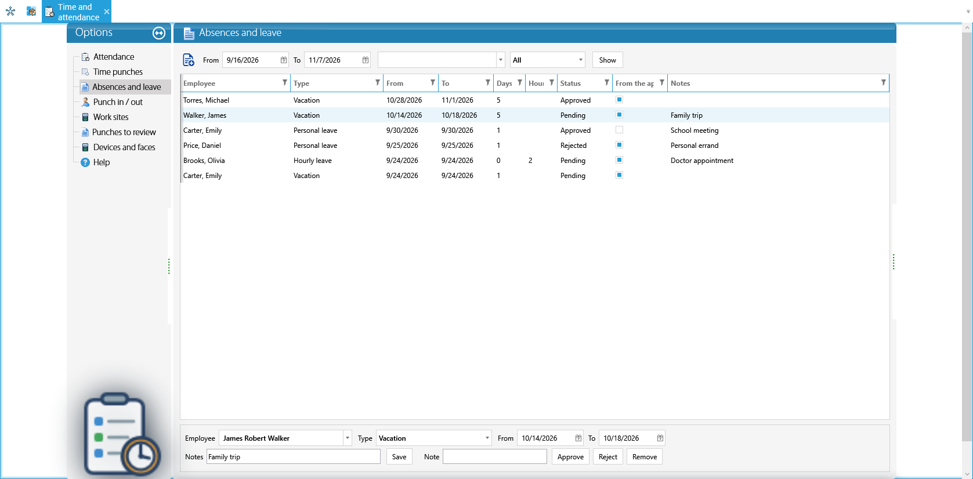Select Time punches in Options
Screen dimensions: 973x479
[118, 72]
